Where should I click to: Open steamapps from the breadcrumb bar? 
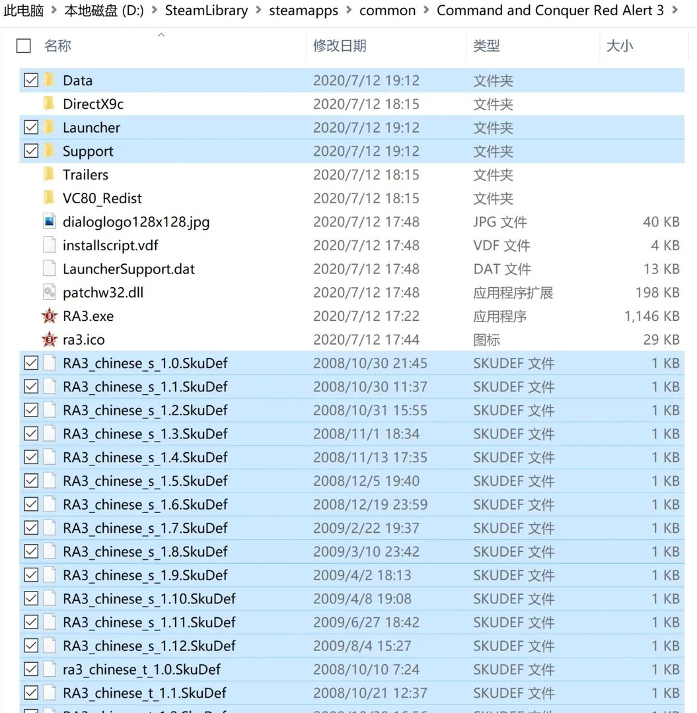pyautogui.click(x=303, y=11)
